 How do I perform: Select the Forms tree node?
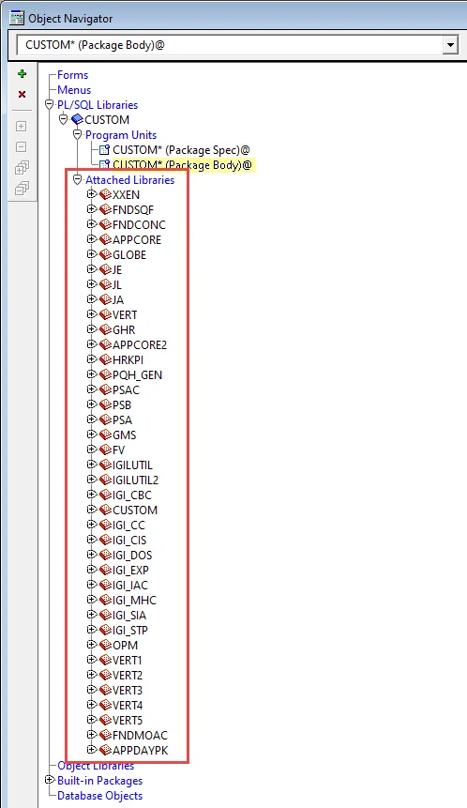(72, 75)
